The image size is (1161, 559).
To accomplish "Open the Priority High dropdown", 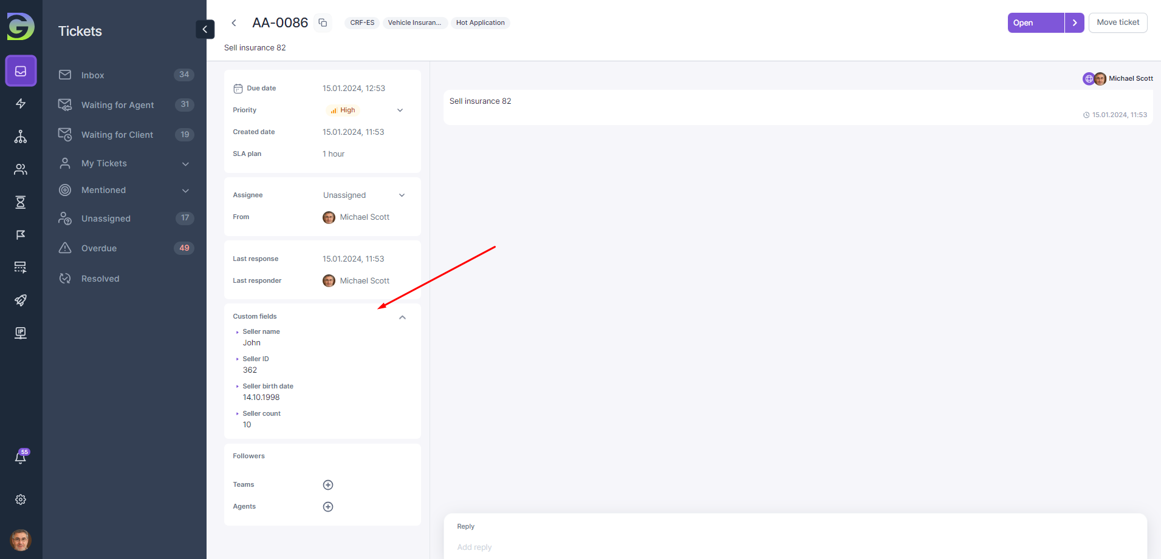I will pos(365,110).
